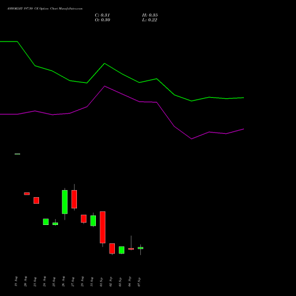Click the 07 Sep date axis label
Viewport: 296px width, 296px height.
point(139,281)
